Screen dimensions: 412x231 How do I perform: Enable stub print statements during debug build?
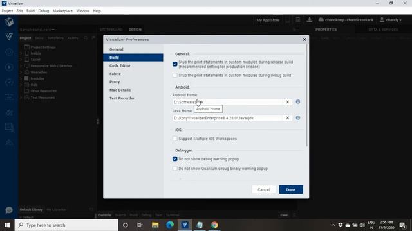point(174,76)
